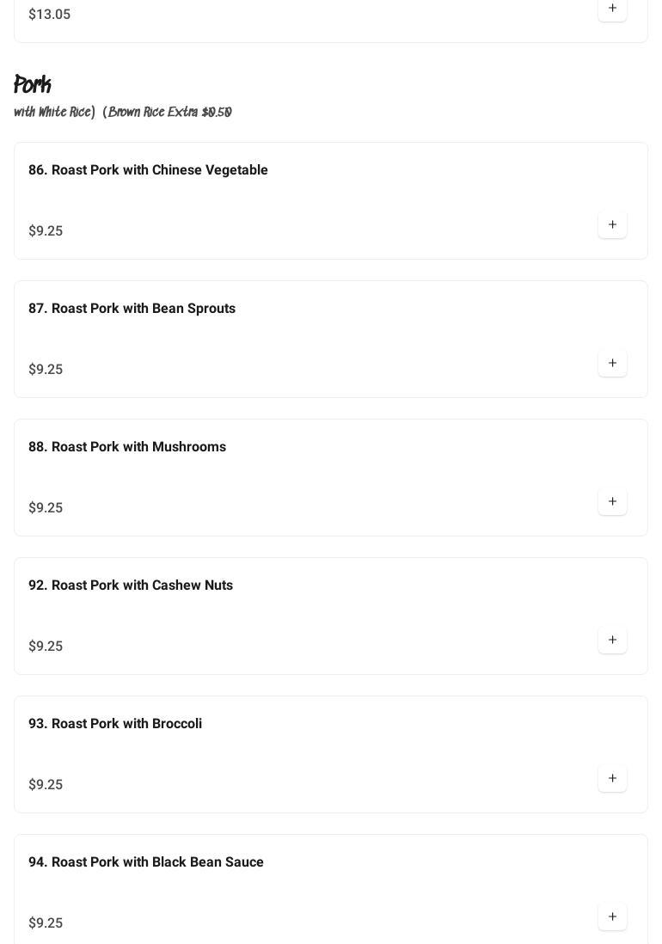662x944 pixels.
Task: Add Roast Pork with Broccoli to cart
Action: (x=612, y=779)
